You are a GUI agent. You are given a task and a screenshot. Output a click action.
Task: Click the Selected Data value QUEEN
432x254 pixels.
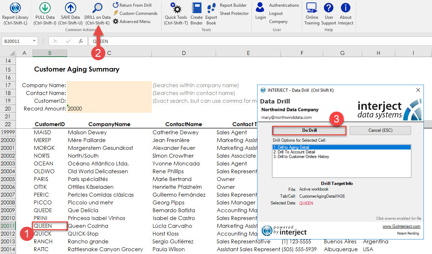click(x=306, y=203)
